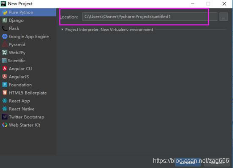The width and height of the screenshot is (233, 168).
Task: Select the Angular CLI icon
Action: coord(5,69)
